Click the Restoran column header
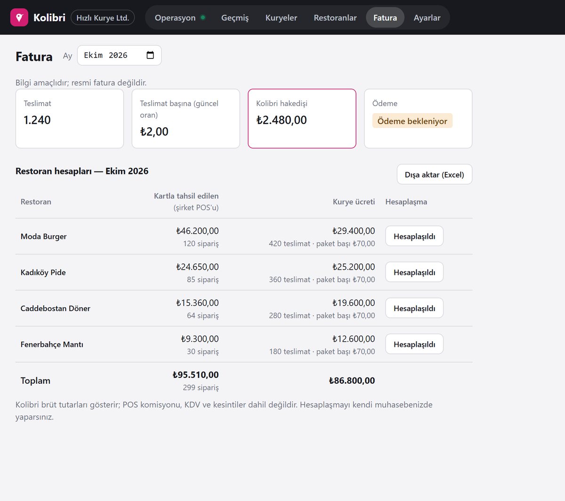Viewport: 565px width, 501px height. (36, 202)
